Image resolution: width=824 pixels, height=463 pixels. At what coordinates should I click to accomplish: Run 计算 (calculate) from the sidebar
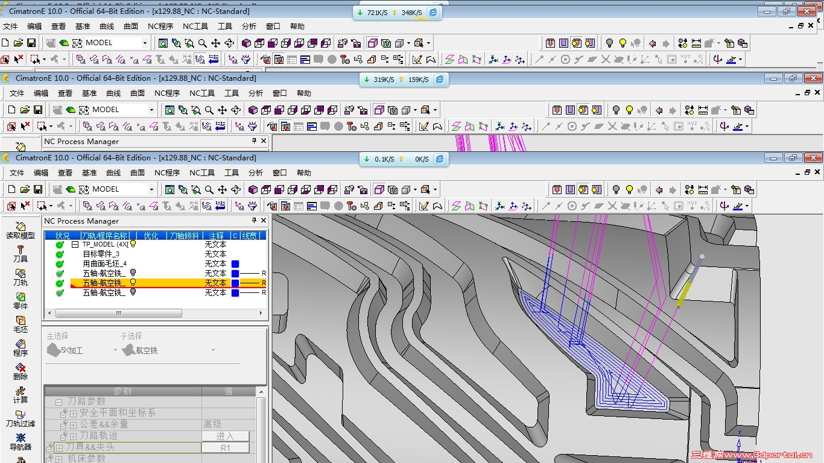21,395
